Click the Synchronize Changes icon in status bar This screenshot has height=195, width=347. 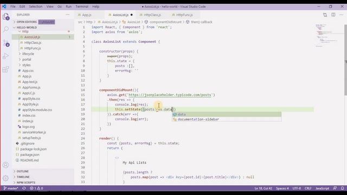click(x=24, y=188)
